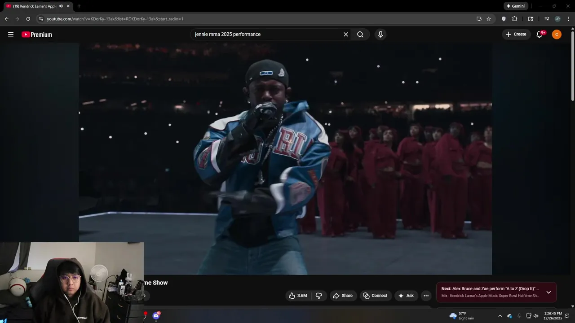
Task: Go to YouTube Premium home logo
Action: click(37, 35)
